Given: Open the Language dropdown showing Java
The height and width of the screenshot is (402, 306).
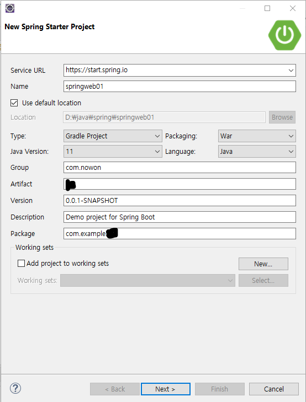Looking at the screenshot, I should (x=257, y=151).
